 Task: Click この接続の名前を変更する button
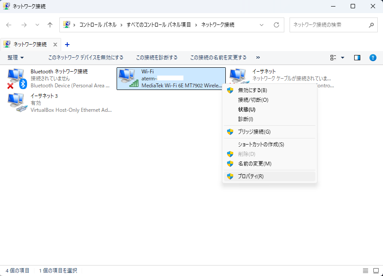(218, 58)
